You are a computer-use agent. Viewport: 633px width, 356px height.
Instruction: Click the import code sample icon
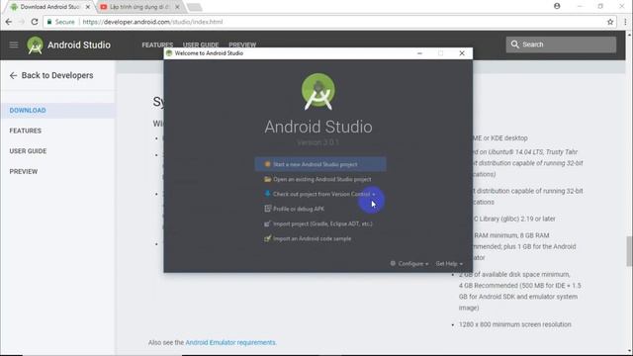(x=267, y=238)
